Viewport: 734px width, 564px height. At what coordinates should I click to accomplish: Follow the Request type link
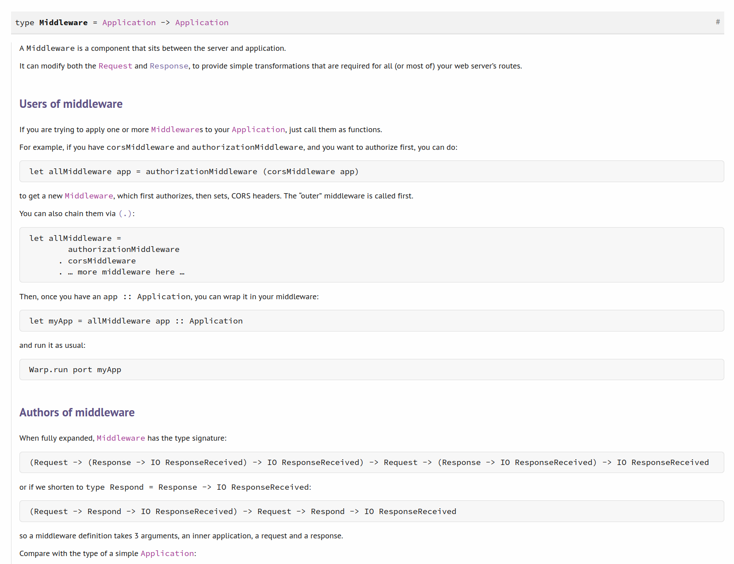(x=115, y=66)
